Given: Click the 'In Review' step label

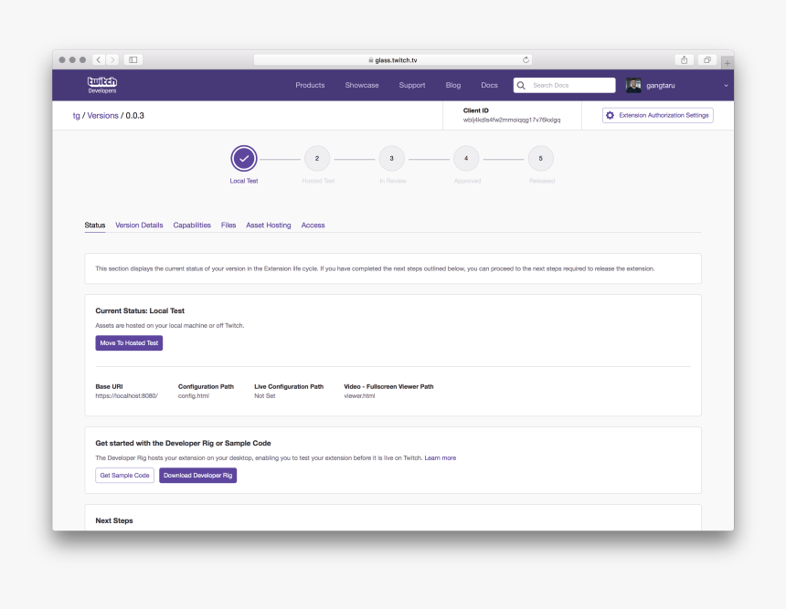Looking at the screenshot, I should tap(393, 181).
